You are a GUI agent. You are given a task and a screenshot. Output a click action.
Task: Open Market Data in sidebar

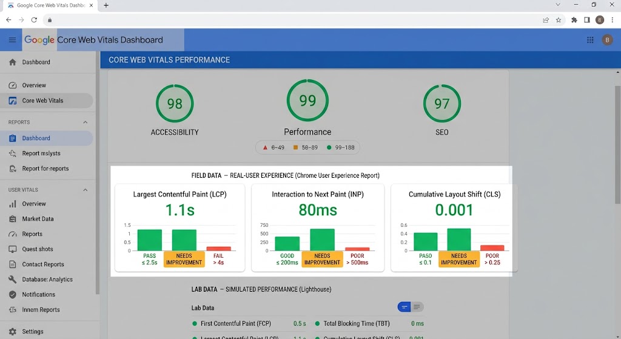click(x=46, y=218)
